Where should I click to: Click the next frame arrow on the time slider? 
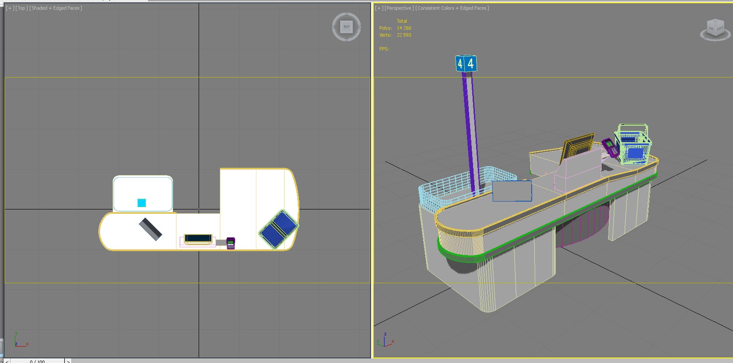68,361
